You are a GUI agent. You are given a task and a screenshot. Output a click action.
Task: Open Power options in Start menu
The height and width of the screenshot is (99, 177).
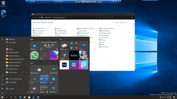(2, 93)
